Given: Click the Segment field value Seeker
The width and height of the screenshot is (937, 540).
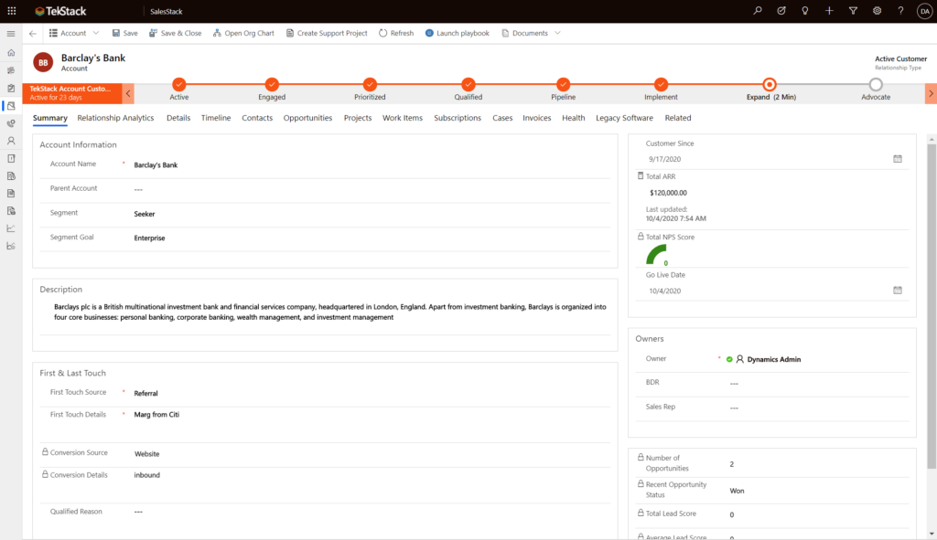Looking at the screenshot, I should 144,214.
